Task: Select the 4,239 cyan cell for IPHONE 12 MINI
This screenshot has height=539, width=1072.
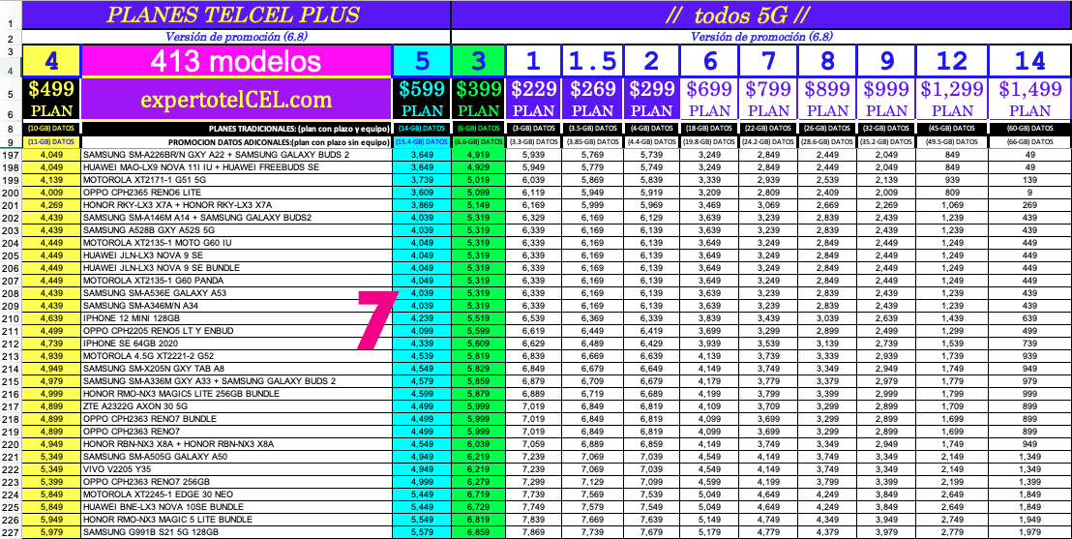Action: coord(422,318)
